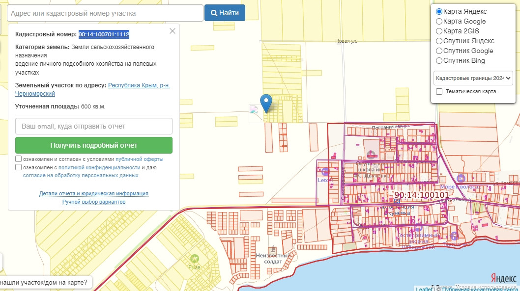520x291 pixels.
Task: Click the Неизвестный солдат monument icon
Action: 273,249
